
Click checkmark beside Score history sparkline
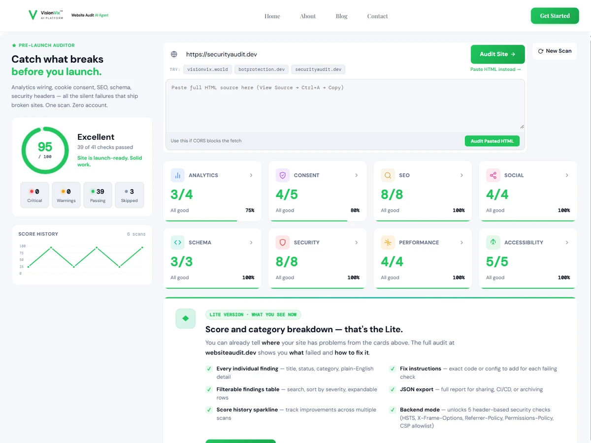click(209, 410)
